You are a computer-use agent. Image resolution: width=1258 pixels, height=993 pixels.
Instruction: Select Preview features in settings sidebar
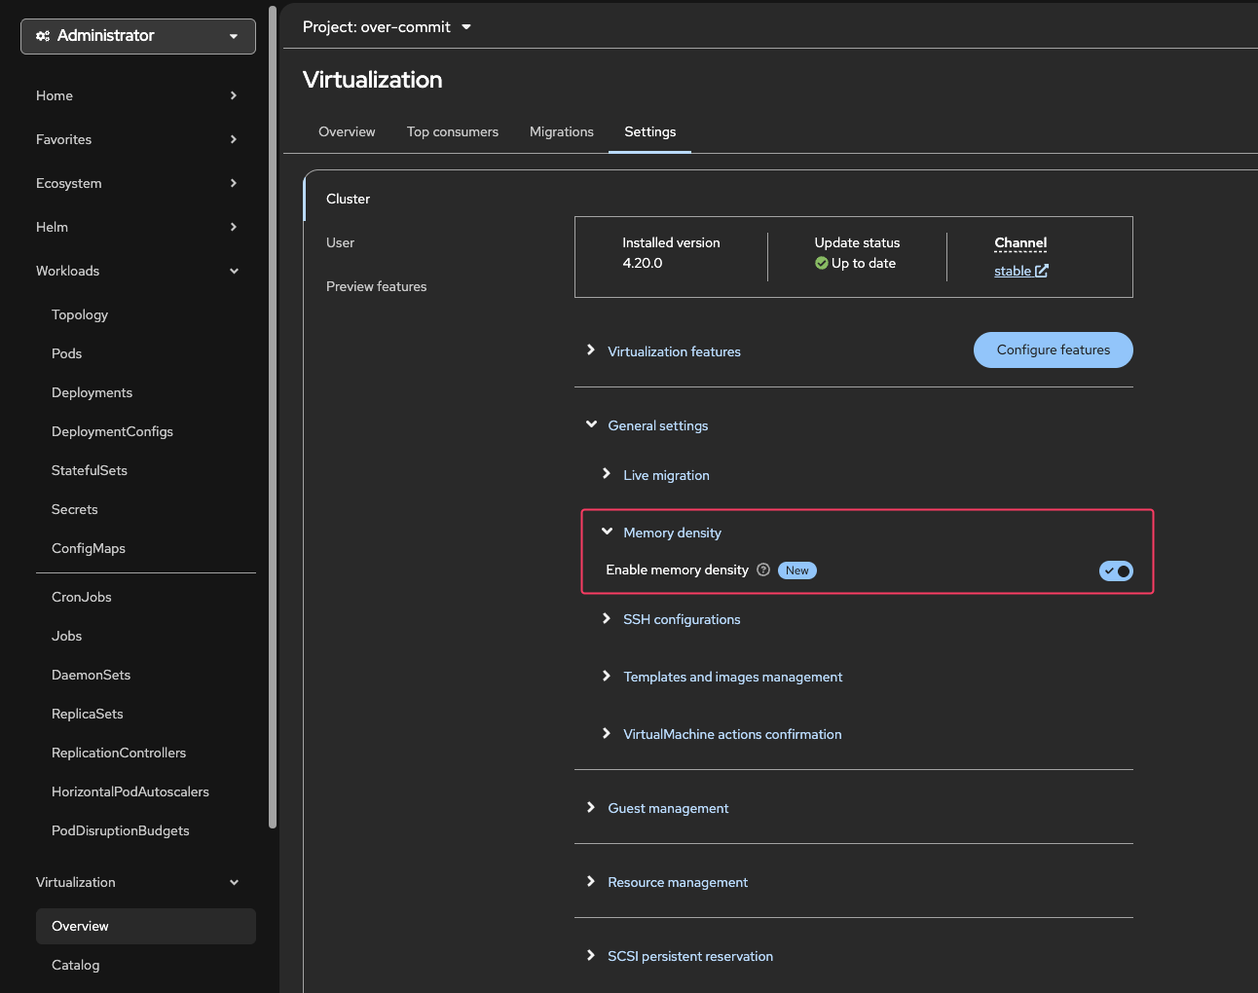click(x=376, y=286)
